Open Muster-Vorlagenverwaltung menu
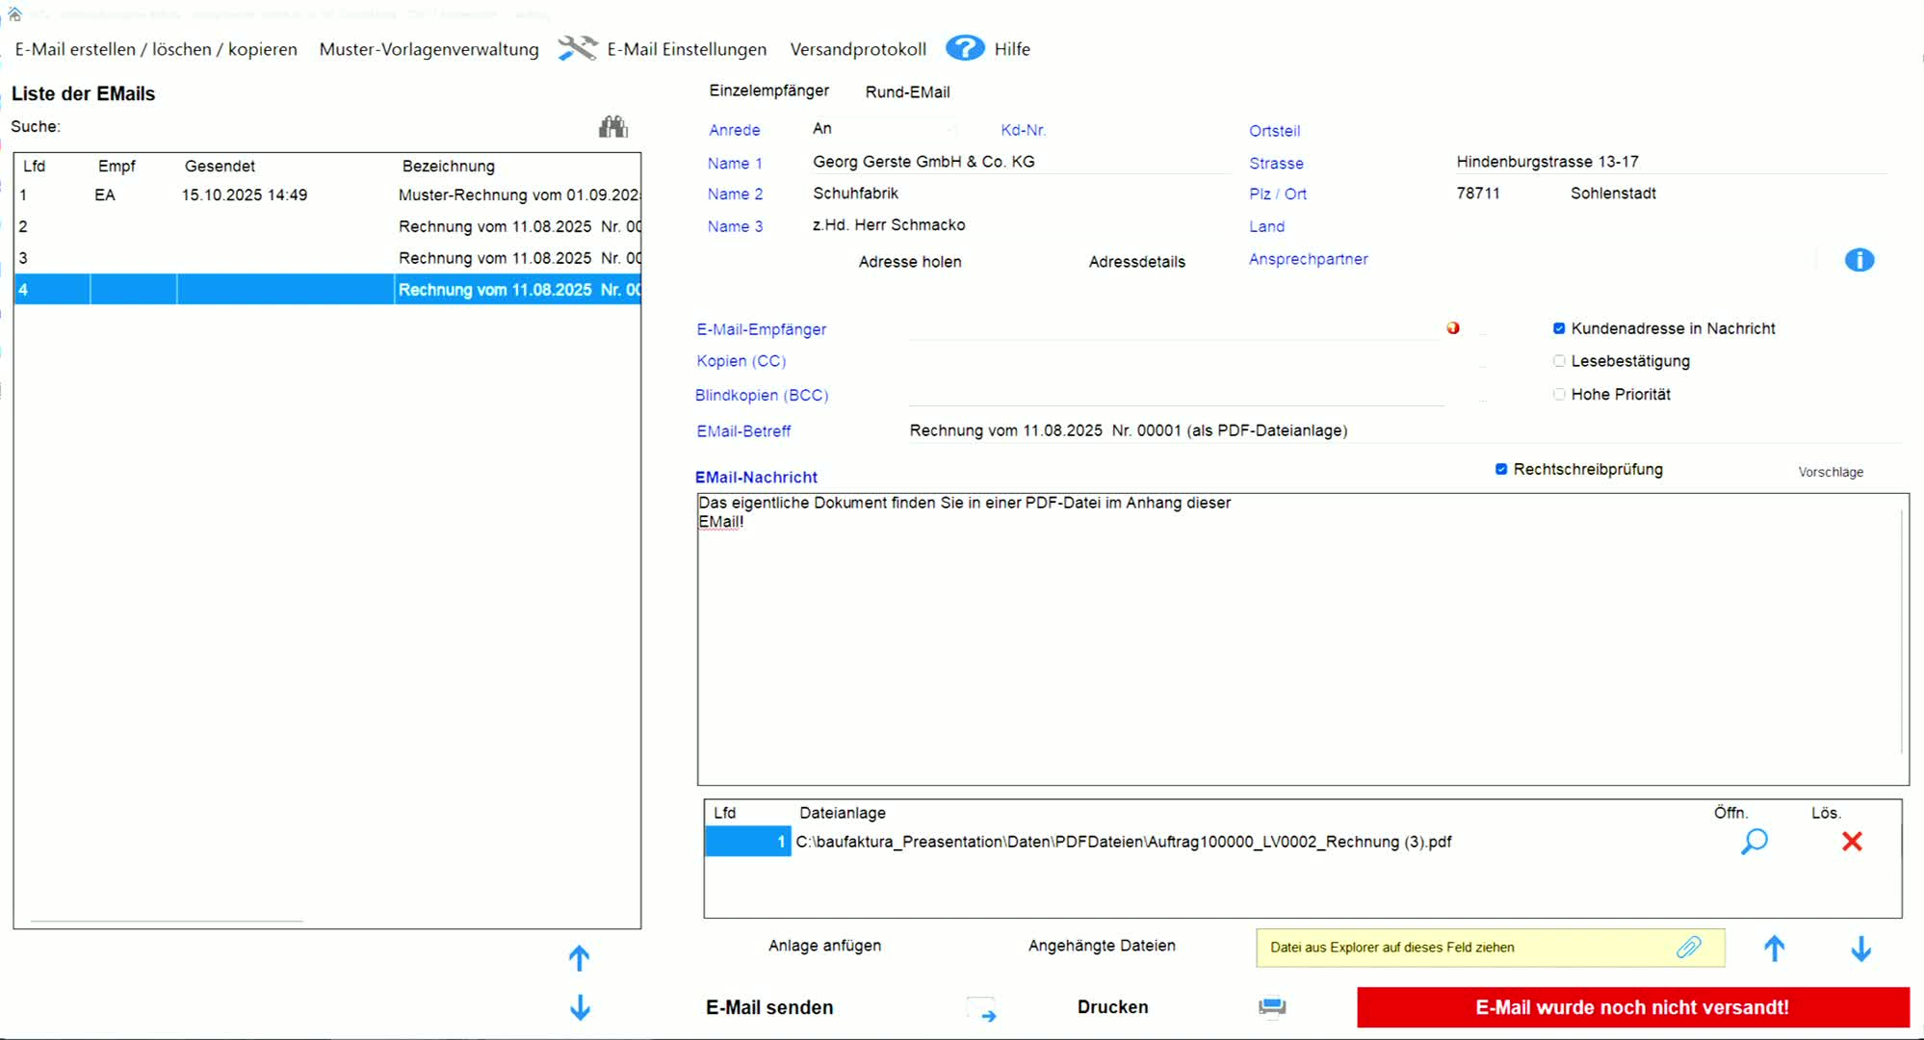 pos(429,49)
